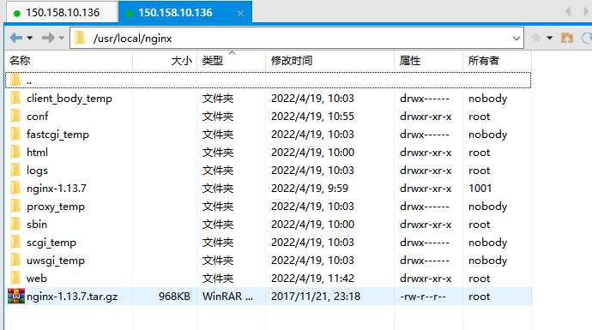The image size is (592, 330).
Task: Select the web folder
Action: (268, 279)
